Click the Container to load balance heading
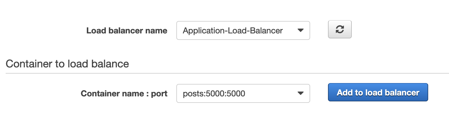The width and height of the screenshot is (449, 120). [x=67, y=64]
